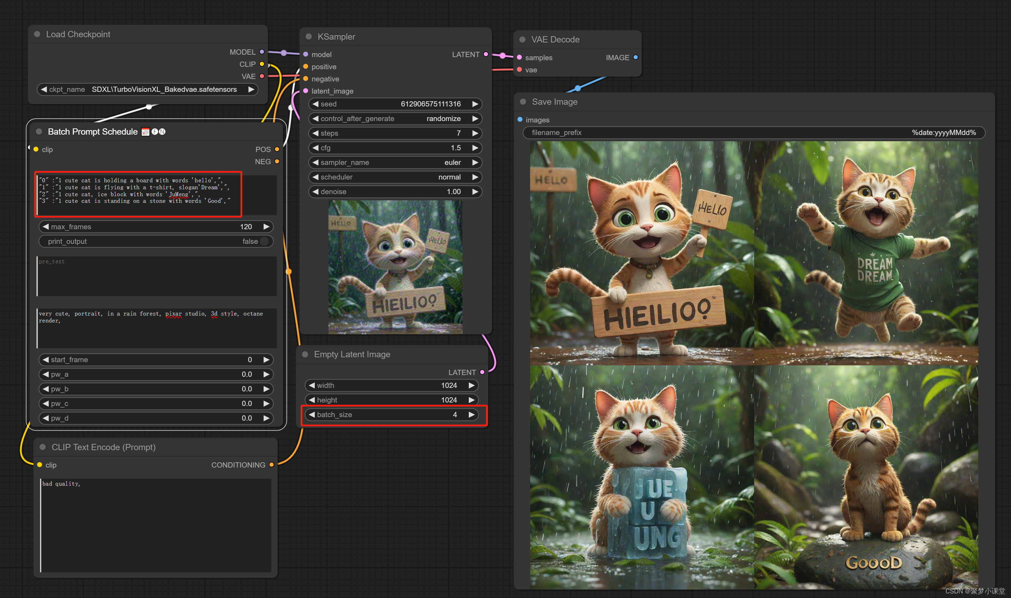Click the KSampler node's collapse dot
1011x598 pixels.
tap(309, 37)
